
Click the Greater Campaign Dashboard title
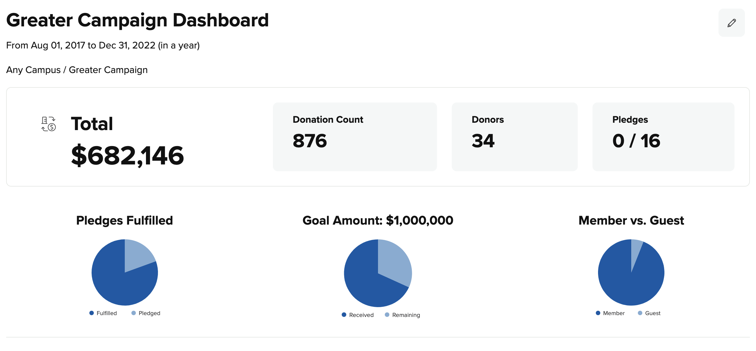[x=137, y=20]
